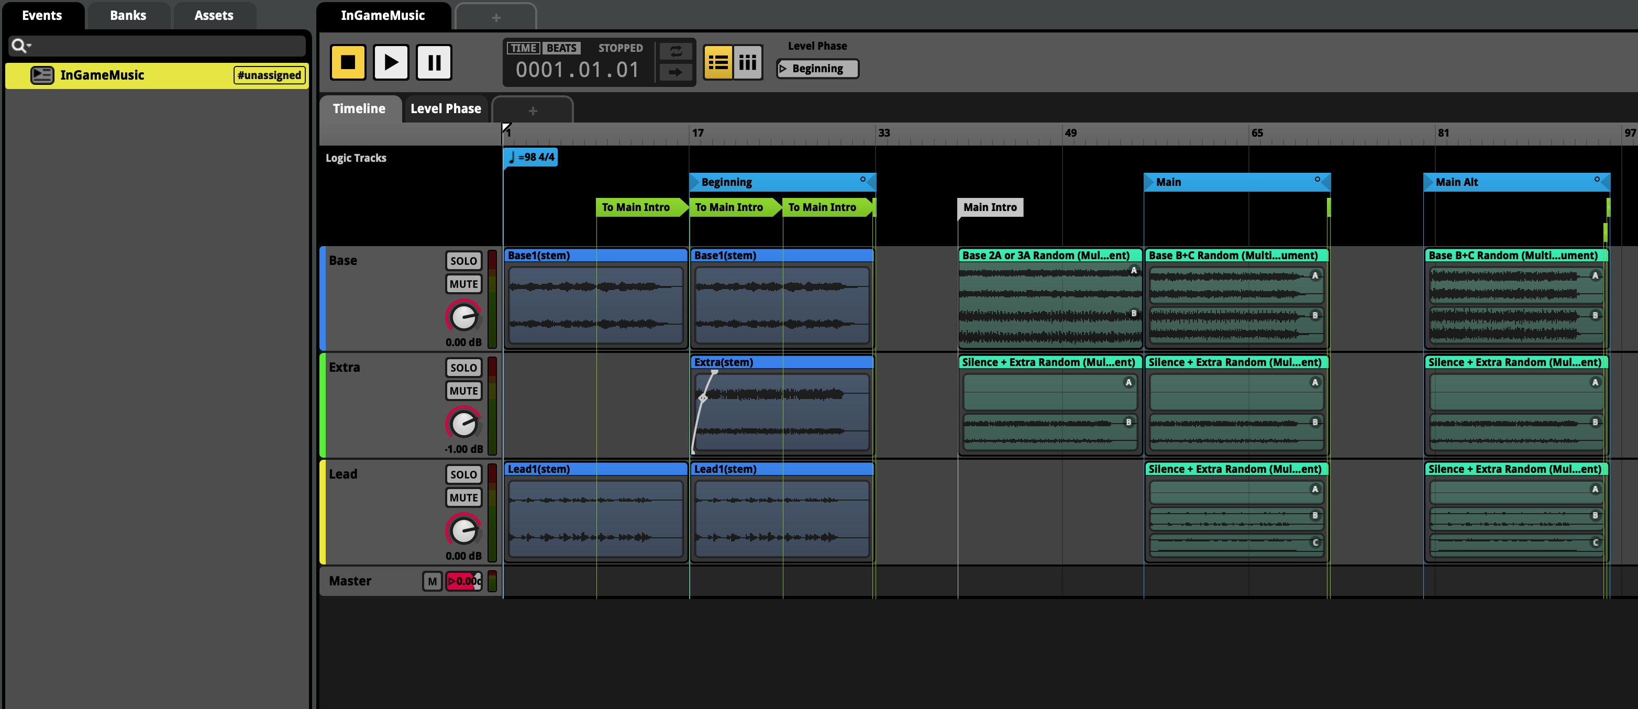The height and width of the screenshot is (709, 1638).
Task: Toggle the loop playback icon
Action: coord(676,51)
